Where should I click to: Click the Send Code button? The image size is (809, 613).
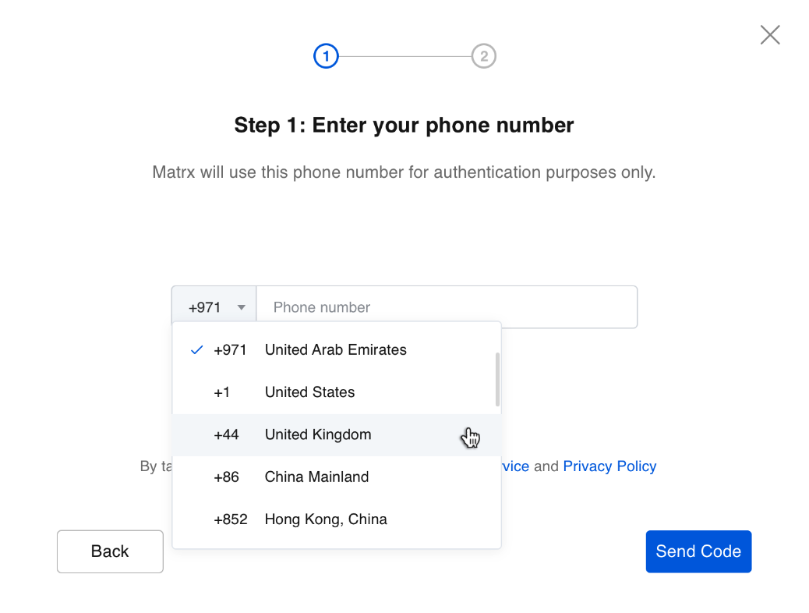tap(698, 551)
